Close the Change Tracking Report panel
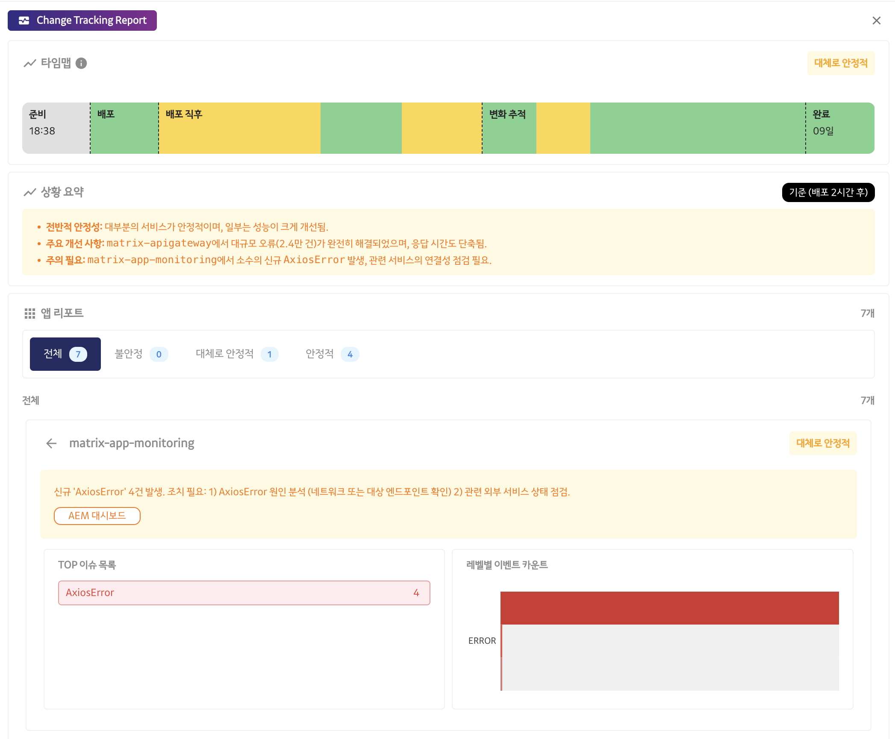Screen dimensions: 895x739 tap(876, 21)
